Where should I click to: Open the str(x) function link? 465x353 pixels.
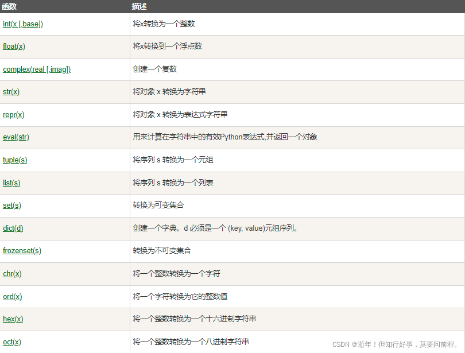(x=11, y=92)
